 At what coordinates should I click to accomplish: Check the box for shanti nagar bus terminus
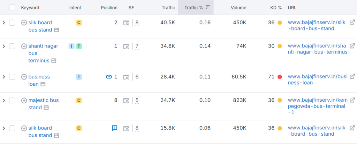pos(12,46)
